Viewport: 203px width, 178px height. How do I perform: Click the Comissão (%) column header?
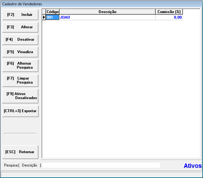click(x=169, y=11)
